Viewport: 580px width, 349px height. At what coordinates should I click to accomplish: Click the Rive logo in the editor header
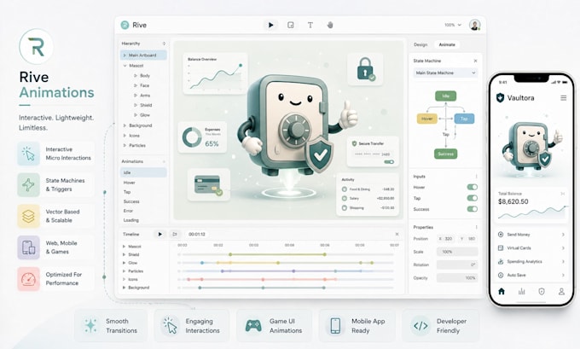tap(125, 25)
